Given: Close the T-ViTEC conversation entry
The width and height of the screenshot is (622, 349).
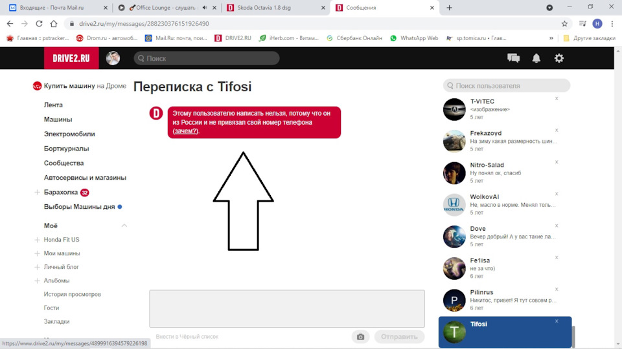Looking at the screenshot, I should click(557, 98).
